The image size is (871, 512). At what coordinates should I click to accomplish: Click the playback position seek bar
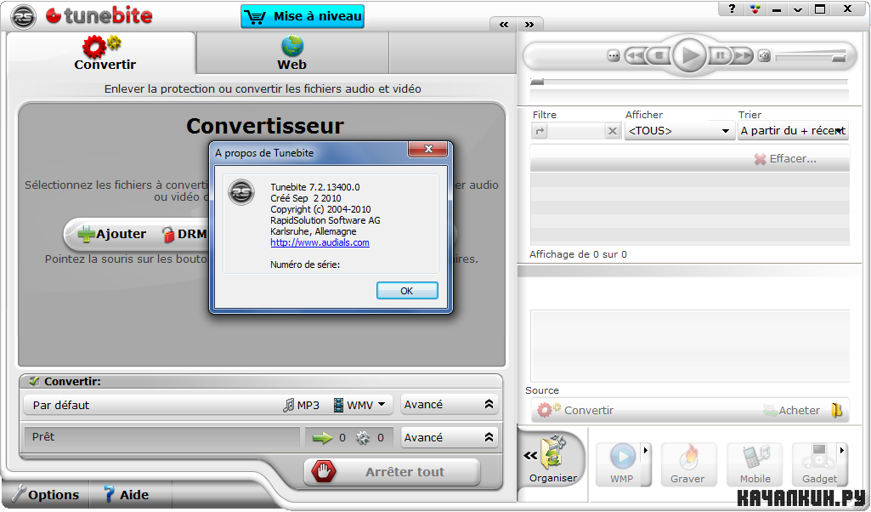click(x=689, y=82)
